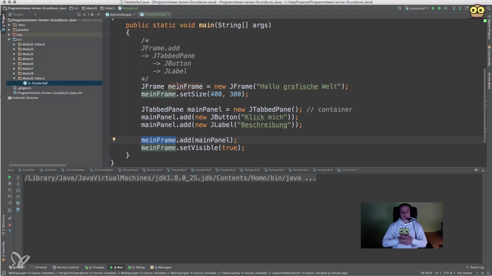Dump threads with camera icon

[x=9, y=196]
